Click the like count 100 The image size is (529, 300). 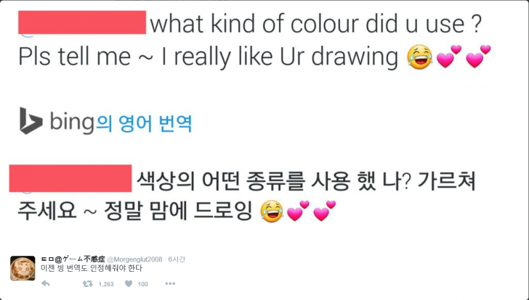click(142, 284)
